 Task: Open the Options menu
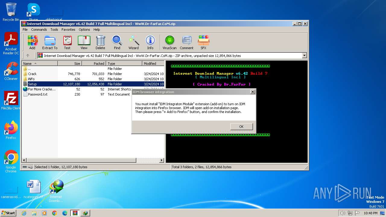point(84,30)
